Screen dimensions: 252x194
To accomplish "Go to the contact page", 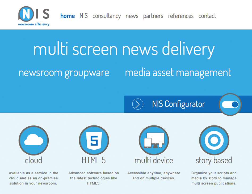I will click(x=207, y=16).
